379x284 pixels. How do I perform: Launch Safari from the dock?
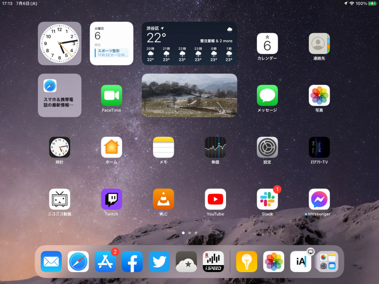pyautogui.click(x=78, y=262)
